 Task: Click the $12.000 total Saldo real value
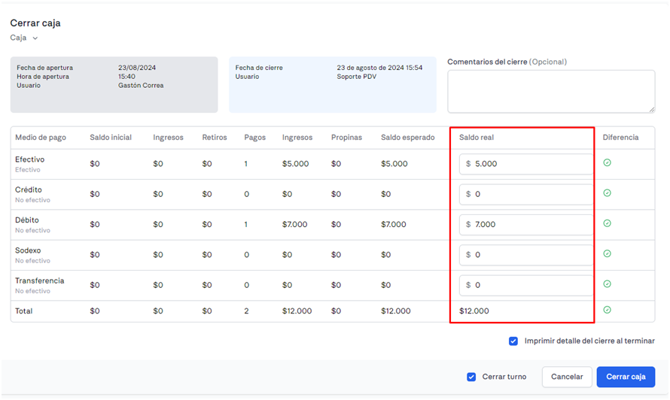[474, 311]
